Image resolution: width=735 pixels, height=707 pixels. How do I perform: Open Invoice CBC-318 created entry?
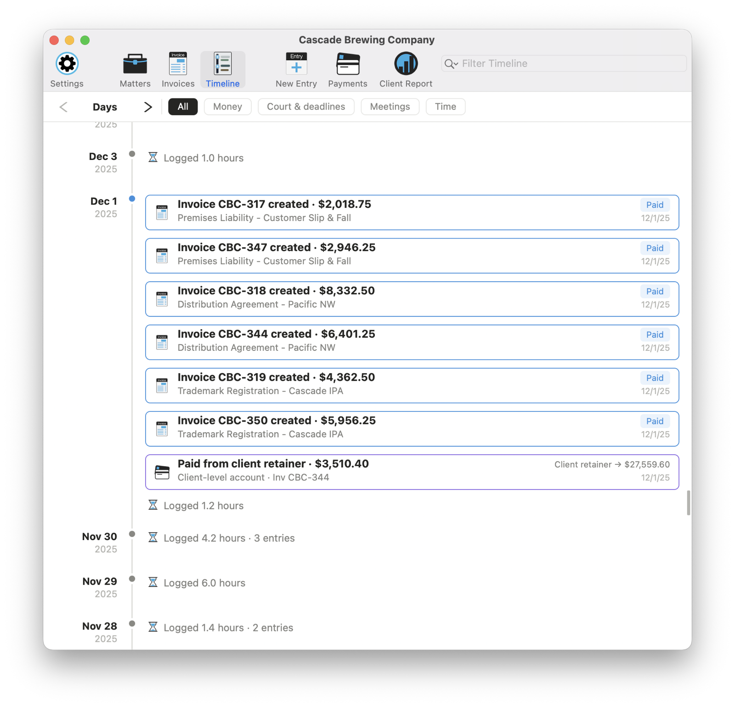click(412, 299)
